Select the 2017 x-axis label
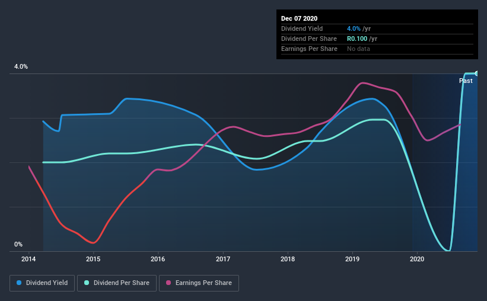487x301 pixels. click(223, 259)
